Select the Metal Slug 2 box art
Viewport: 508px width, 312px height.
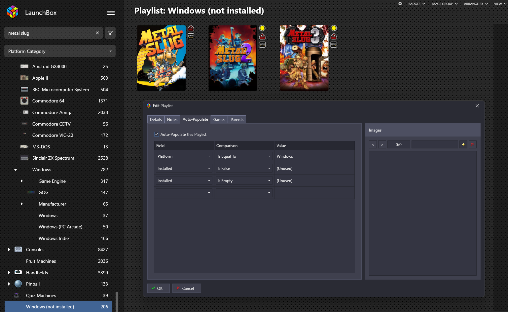[x=233, y=58]
